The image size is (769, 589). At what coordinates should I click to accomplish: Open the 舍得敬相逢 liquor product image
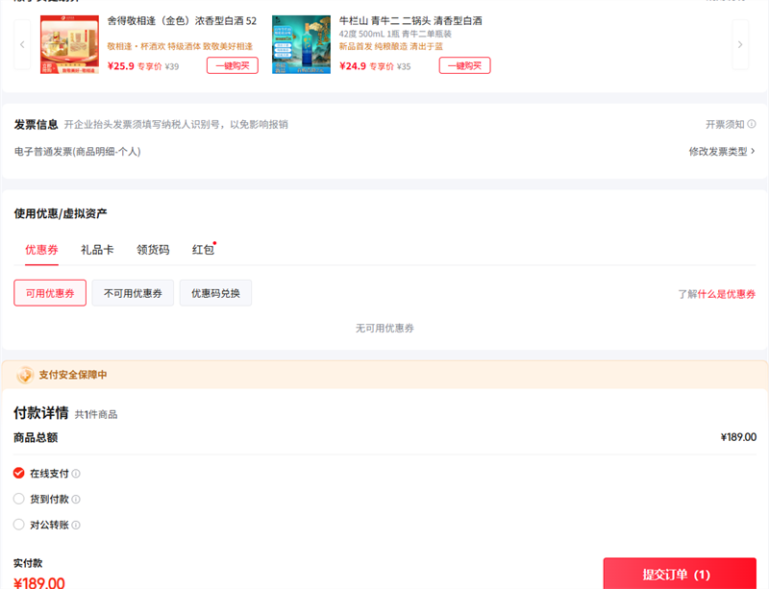[x=69, y=45]
